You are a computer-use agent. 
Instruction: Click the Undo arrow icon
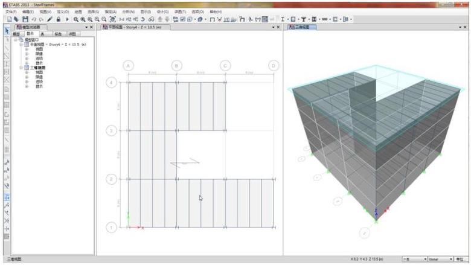[x=33, y=19]
